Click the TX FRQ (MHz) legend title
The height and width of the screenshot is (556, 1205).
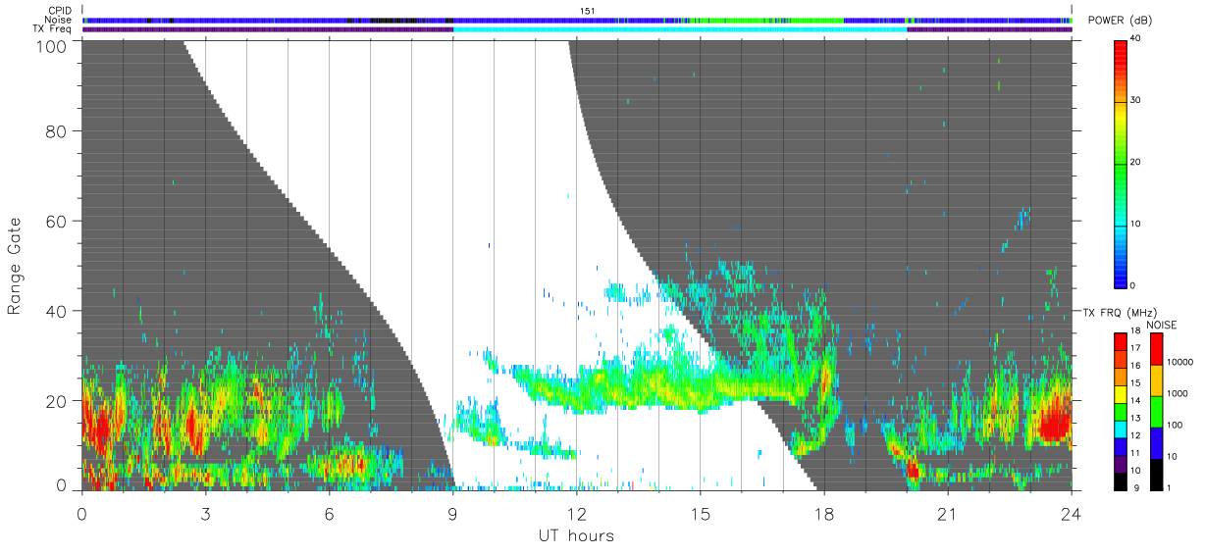(1120, 313)
